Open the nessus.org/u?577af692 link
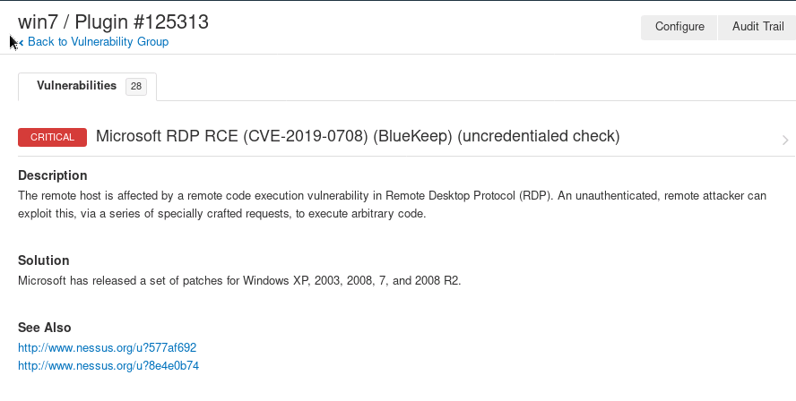The width and height of the screenshot is (796, 401). pos(107,347)
